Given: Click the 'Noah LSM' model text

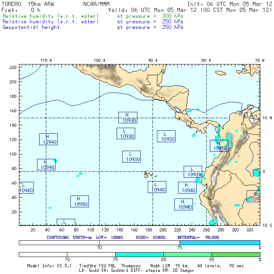Looking at the screenshot, I should pos(160,266).
